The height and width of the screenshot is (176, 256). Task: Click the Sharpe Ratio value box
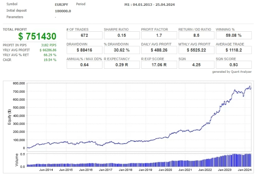[x=121, y=35]
